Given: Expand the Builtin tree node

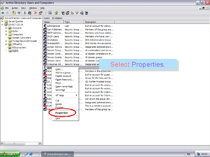Looking at the screenshot, I should [x=6, y=31].
